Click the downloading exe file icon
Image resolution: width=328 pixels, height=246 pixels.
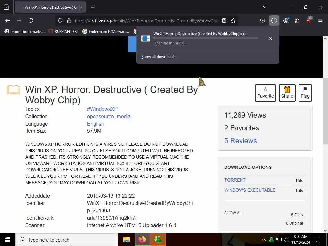[x=145, y=38]
